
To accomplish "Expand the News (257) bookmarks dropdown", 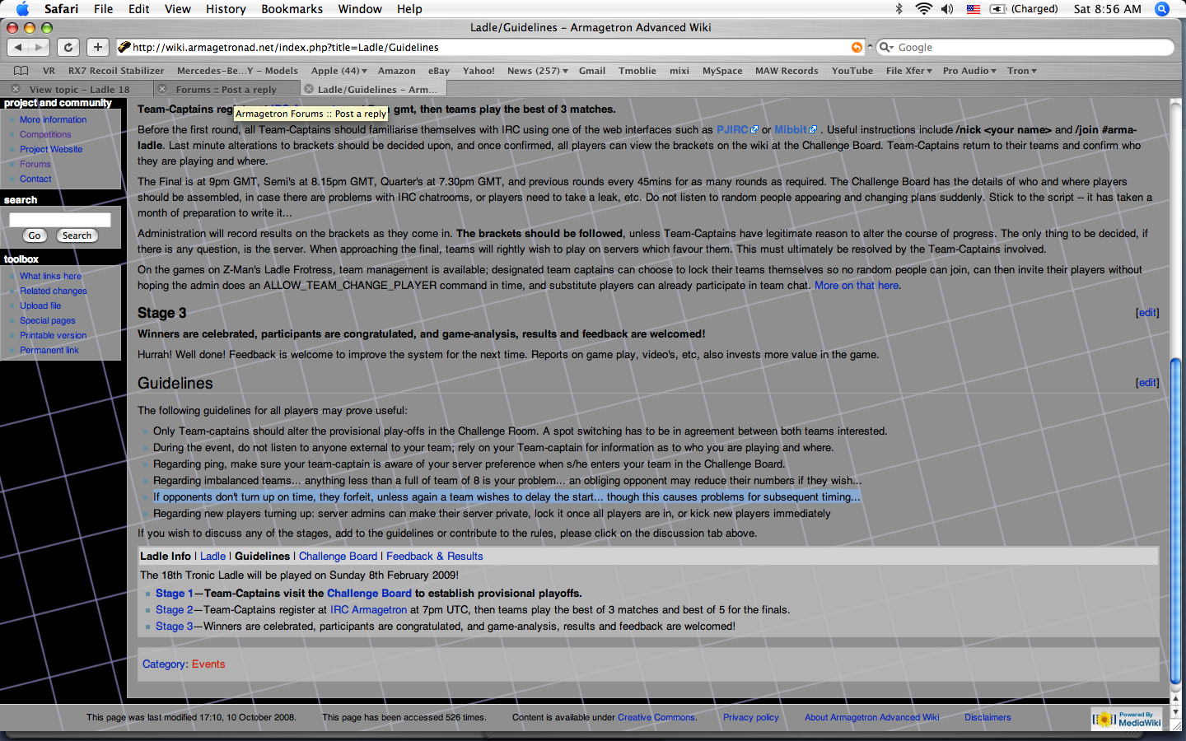I will pyautogui.click(x=537, y=71).
